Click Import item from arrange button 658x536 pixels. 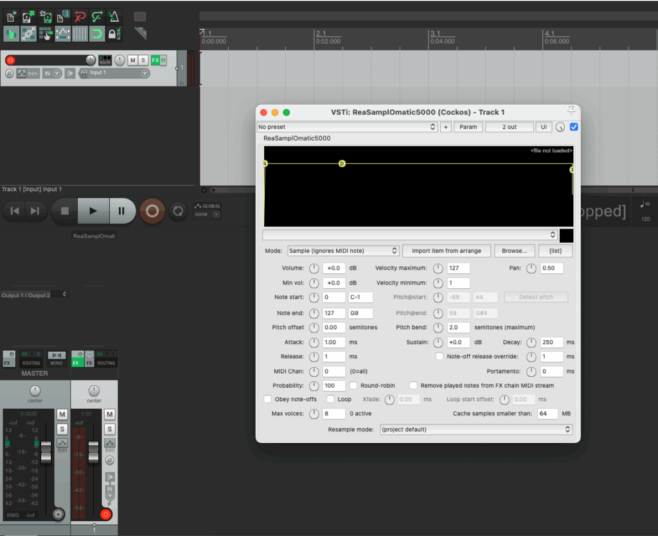tap(448, 251)
